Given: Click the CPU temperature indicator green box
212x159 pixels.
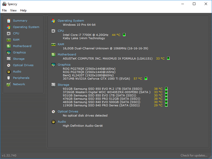Looking at the screenshot, I should 124,35.
